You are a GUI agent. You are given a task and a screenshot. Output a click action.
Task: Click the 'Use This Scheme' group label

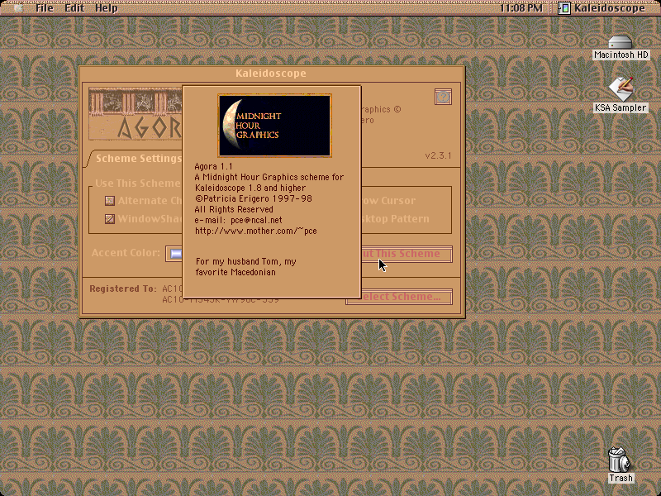137,184
